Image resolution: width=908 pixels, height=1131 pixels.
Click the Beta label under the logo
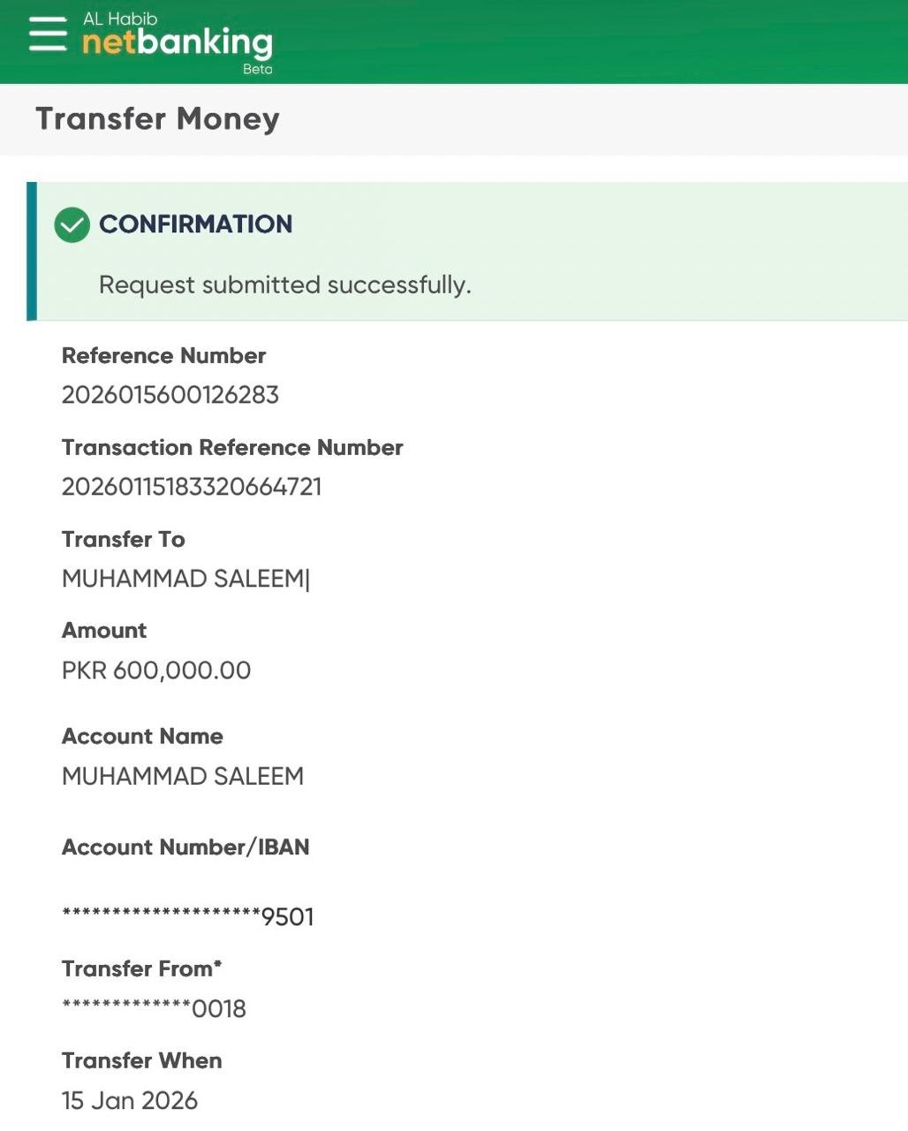tap(257, 69)
